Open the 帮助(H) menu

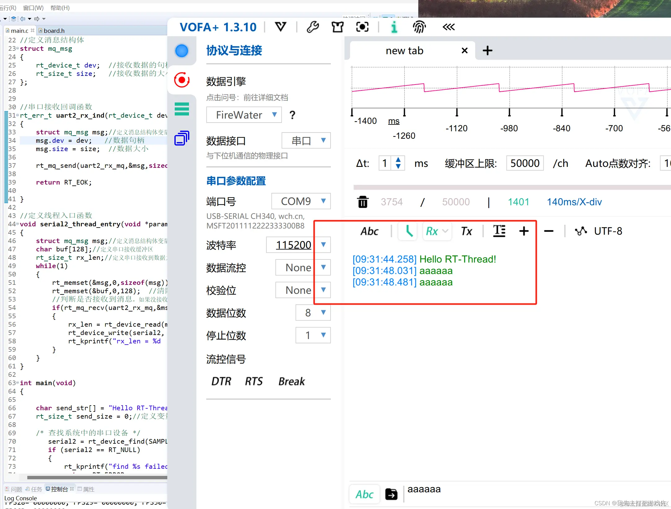click(60, 8)
